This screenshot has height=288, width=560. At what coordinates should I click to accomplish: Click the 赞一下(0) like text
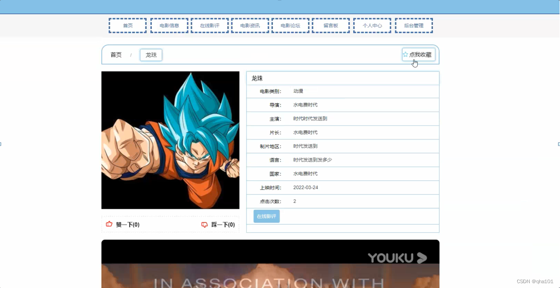128,225
